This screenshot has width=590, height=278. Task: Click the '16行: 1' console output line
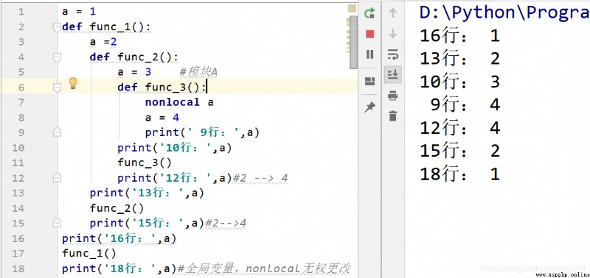[x=459, y=35]
